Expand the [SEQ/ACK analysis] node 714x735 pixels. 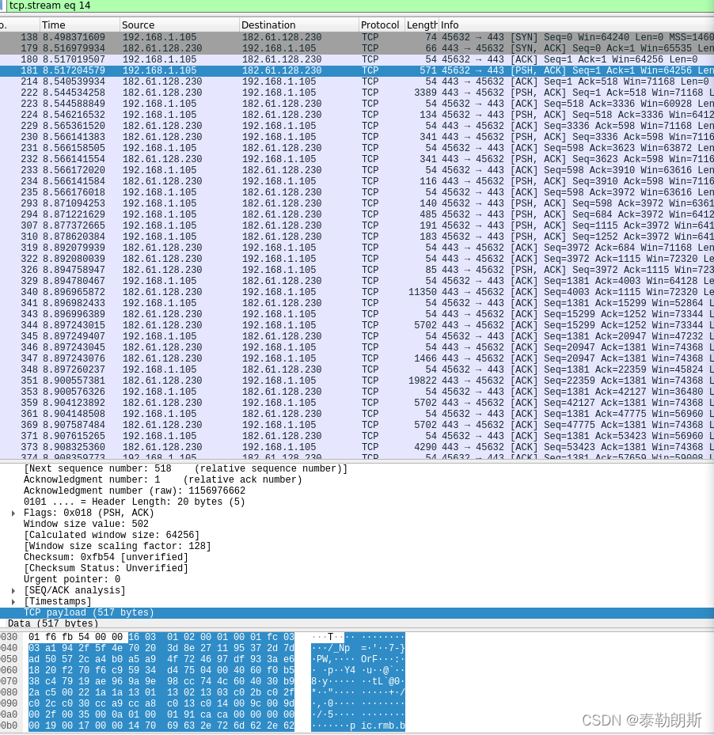pos(13,591)
